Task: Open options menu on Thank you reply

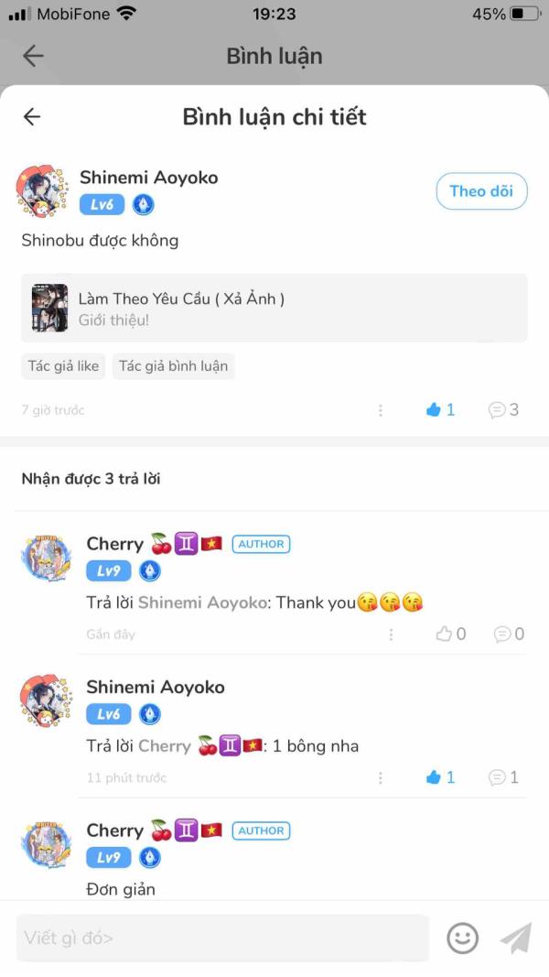Action: 391,635
